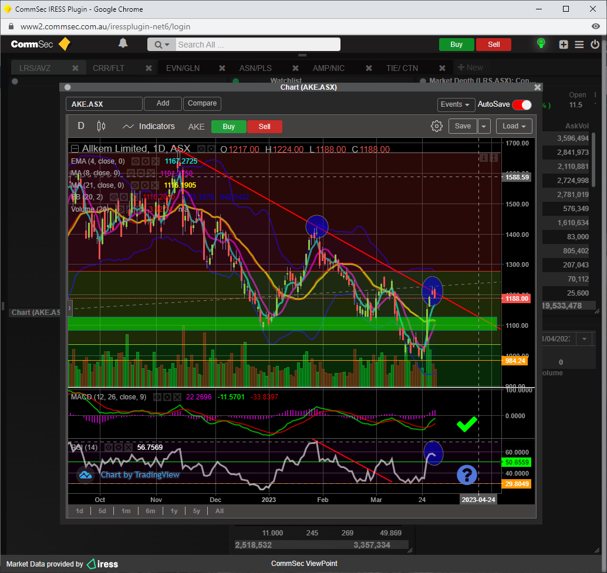Select the 6m time range
This screenshot has width=607, height=573.
150,511
